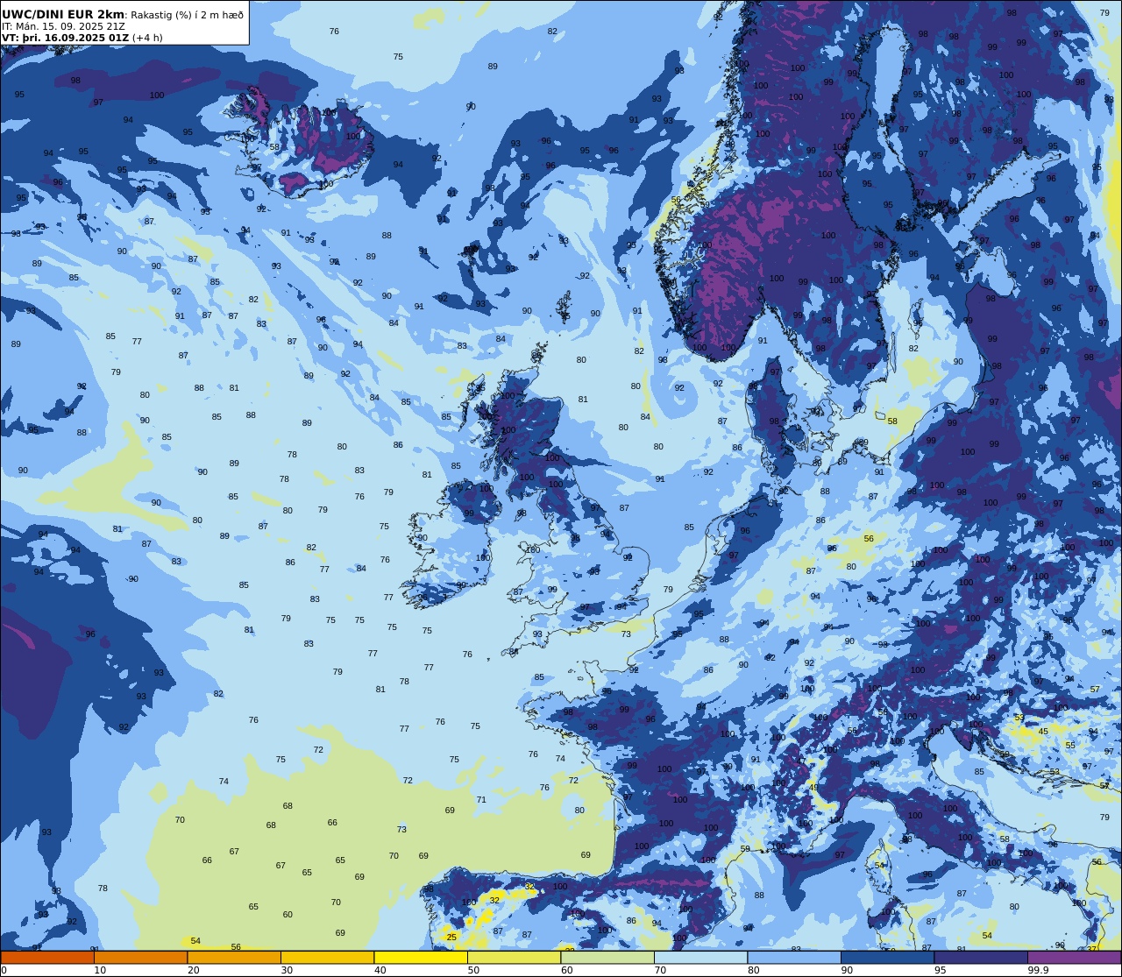This screenshot has width=1122, height=977.
Task: Click the purple above-99.9 legend segment
Action: (x=1074, y=958)
